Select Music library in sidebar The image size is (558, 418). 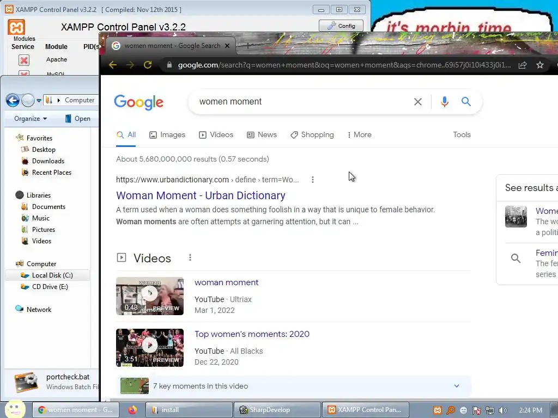[x=35, y=218]
